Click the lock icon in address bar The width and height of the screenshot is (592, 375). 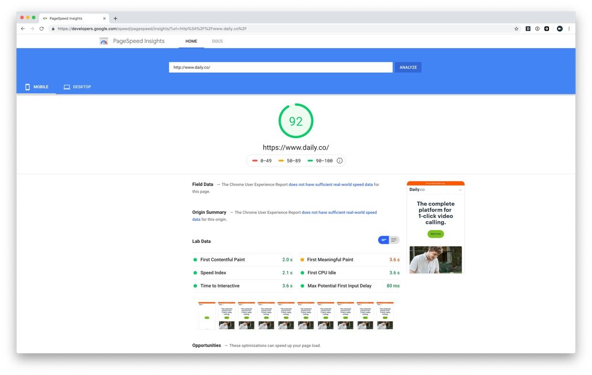tap(53, 29)
